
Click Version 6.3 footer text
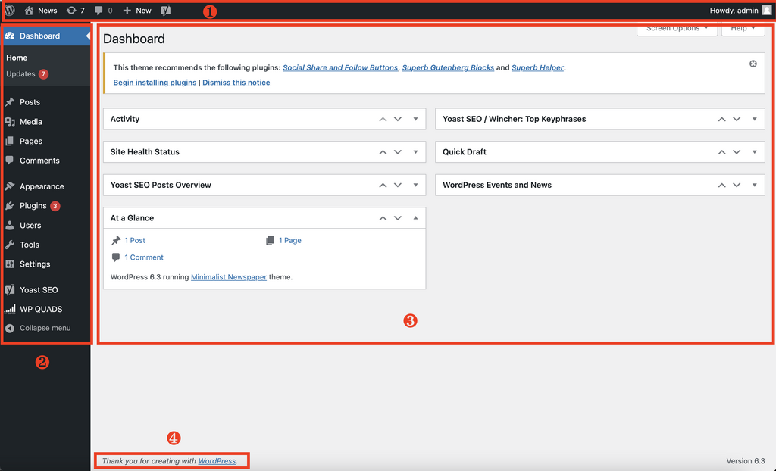click(x=746, y=461)
